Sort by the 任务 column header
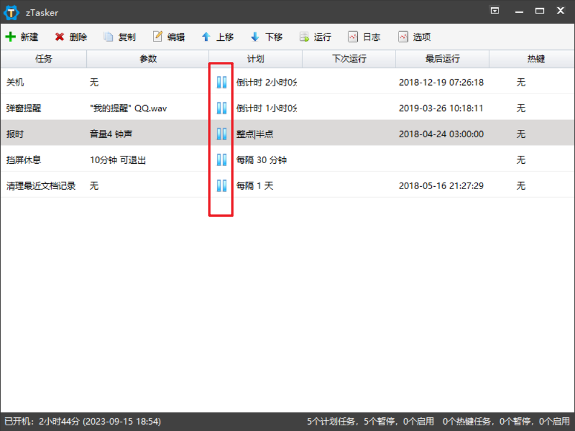Viewport: 575px width, 431px height. [x=44, y=59]
